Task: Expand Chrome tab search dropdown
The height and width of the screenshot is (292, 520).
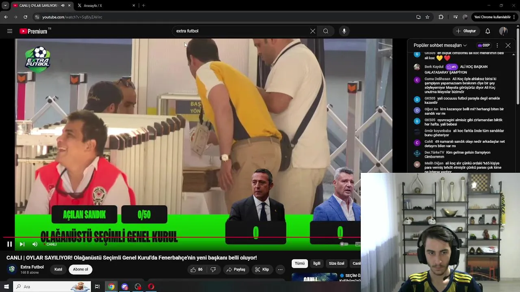Action: click(x=5, y=6)
